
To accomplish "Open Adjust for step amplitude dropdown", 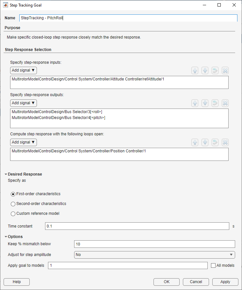I will pos(154,254).
